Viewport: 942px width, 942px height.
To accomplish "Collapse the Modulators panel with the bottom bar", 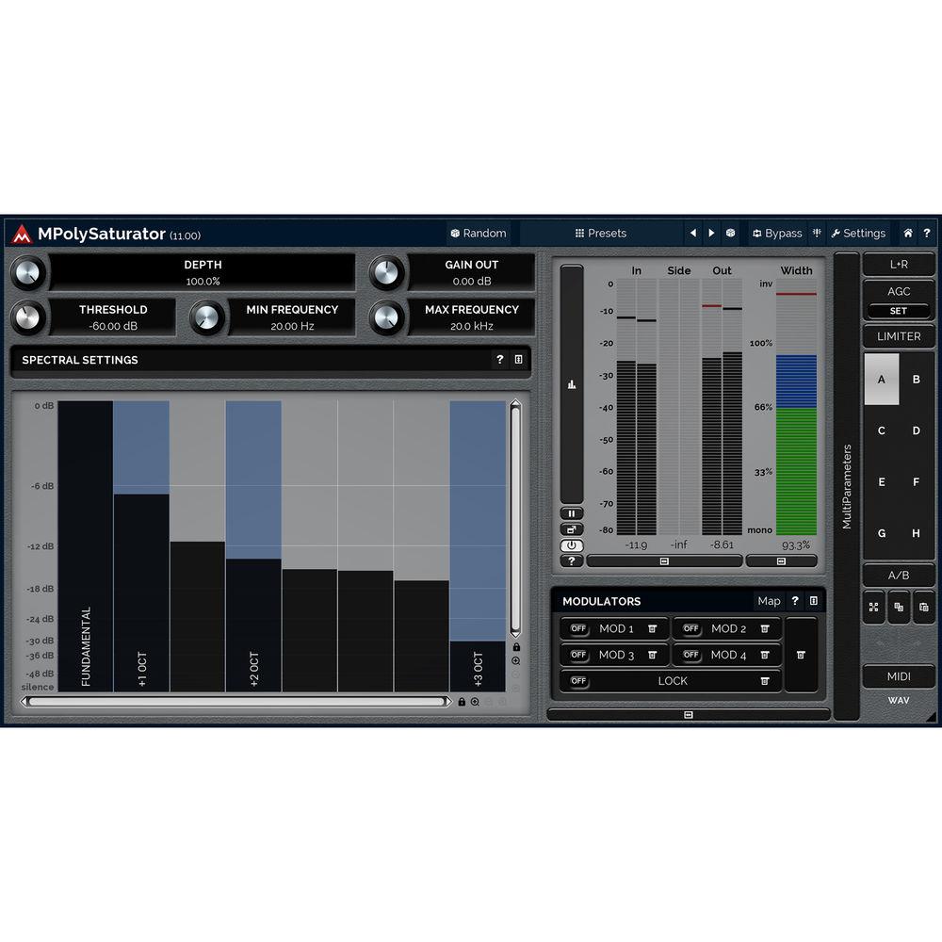I will 689,715.
